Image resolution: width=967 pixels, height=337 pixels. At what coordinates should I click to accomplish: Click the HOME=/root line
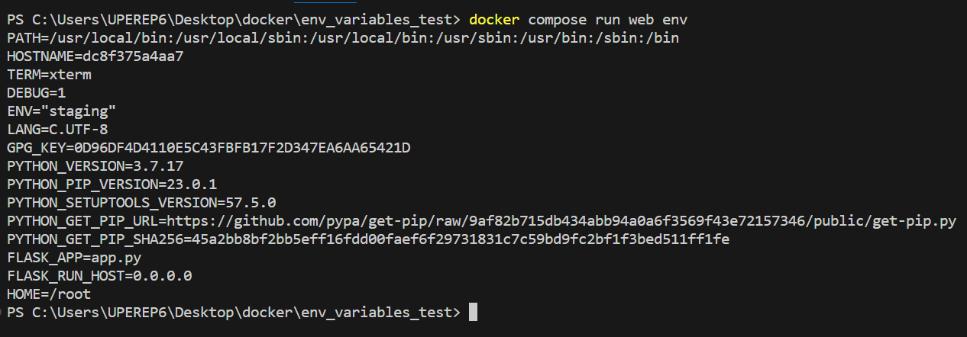coord(49,294)
